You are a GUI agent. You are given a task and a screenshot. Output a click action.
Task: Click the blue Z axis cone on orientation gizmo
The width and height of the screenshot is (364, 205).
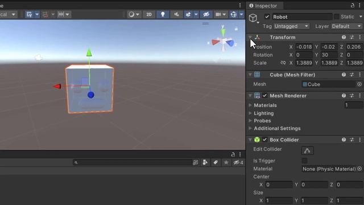click(230, 43)
